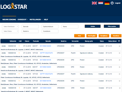
Task: Tick the checkbox of the first row 1000000108
Action: pos(119,46)
